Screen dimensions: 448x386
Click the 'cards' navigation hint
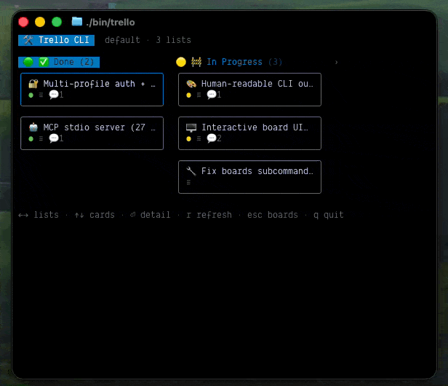pyautogui.click(x=102, y=215)
